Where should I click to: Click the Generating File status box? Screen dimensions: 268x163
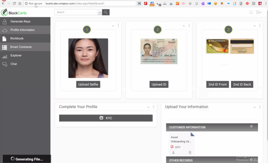pyautogui.click(x=27, y=159)
